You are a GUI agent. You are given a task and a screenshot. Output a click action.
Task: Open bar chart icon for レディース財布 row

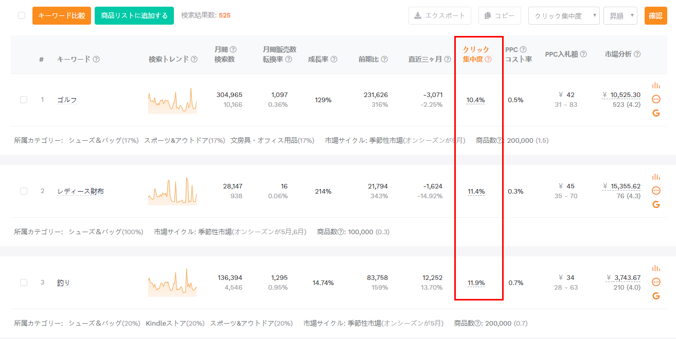(656, 177)
